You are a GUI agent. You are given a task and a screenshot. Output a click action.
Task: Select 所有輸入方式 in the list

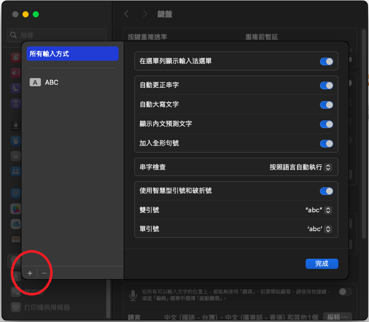pyautogui.click(x=72, y=54)
